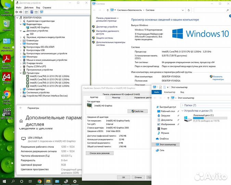Select the SSD device in tree
Image resolution: width=231 pixels, height=185 pixels.
point(32,34)
